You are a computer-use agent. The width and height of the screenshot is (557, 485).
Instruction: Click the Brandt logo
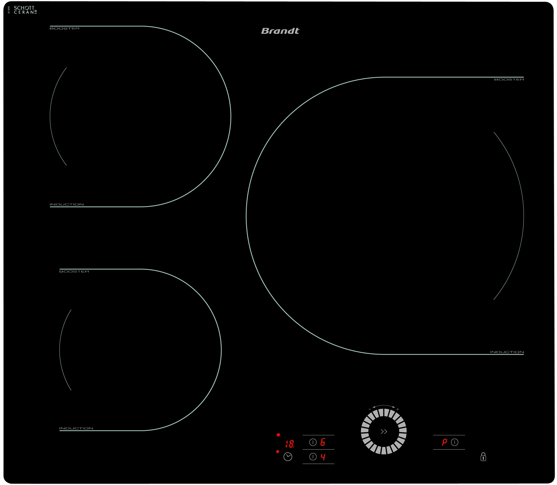[x=280, y=31]
